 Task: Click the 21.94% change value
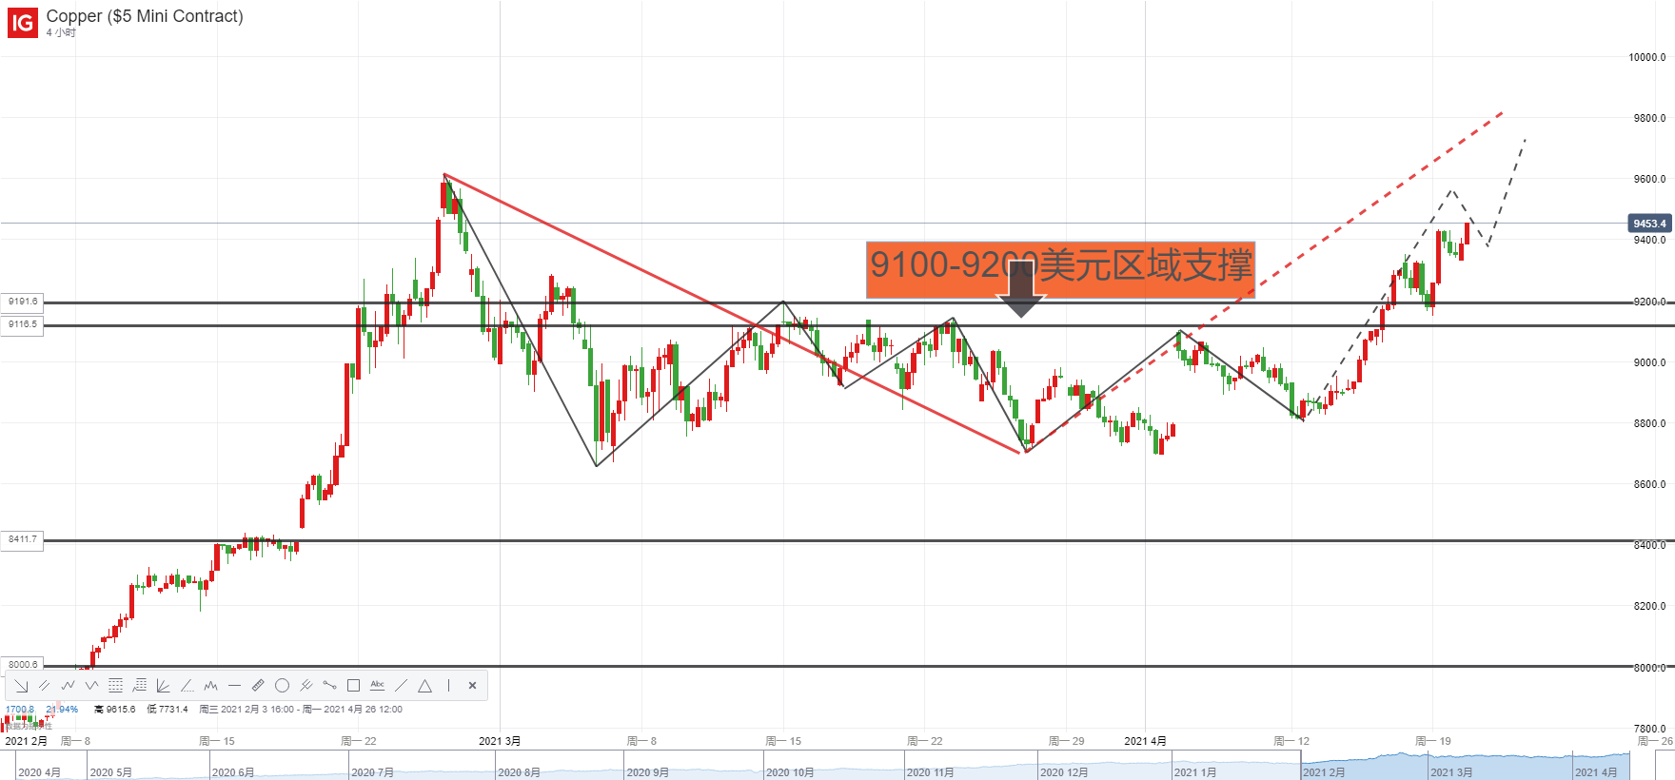point(62,710)
